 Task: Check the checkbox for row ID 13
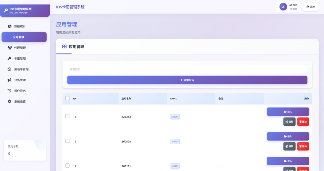[67, 141]
